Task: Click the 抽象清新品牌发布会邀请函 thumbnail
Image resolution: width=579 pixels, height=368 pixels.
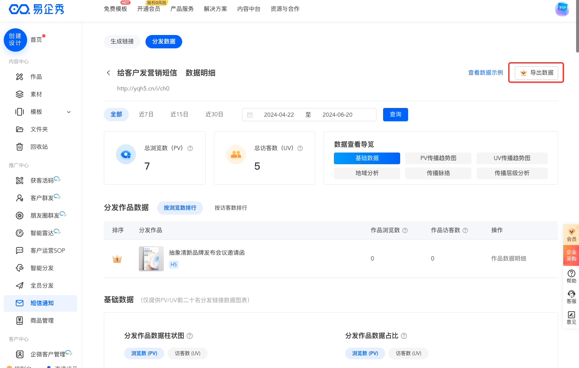Action: click(151, 259)
